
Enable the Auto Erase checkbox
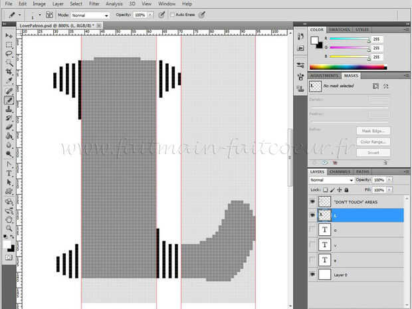tap(173, 14)
